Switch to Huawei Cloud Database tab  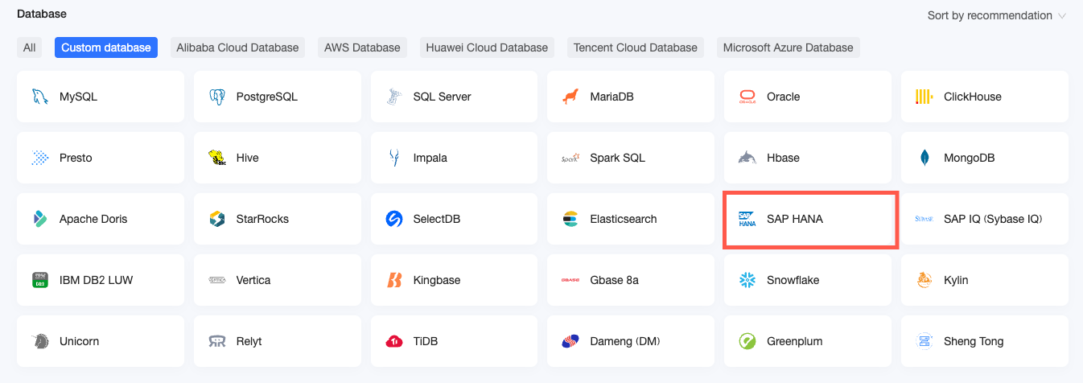click(x=487, y=47)
